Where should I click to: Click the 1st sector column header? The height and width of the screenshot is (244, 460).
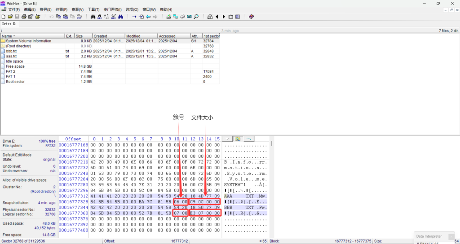210,36
